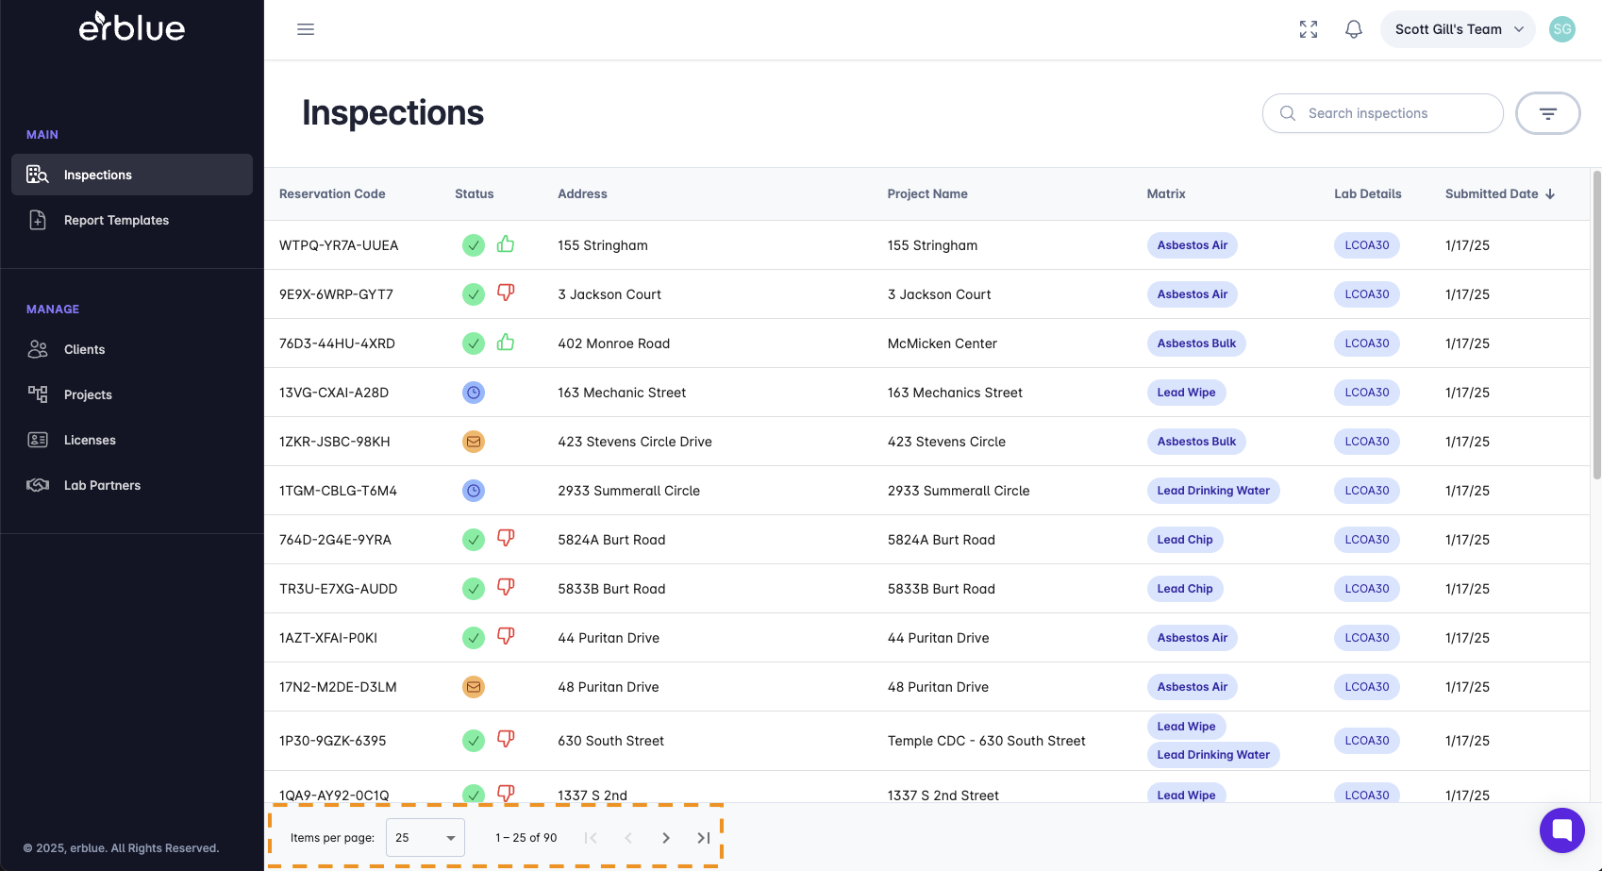
Task: Click address 48 Puritan Drive
Action: click(609, 687)
